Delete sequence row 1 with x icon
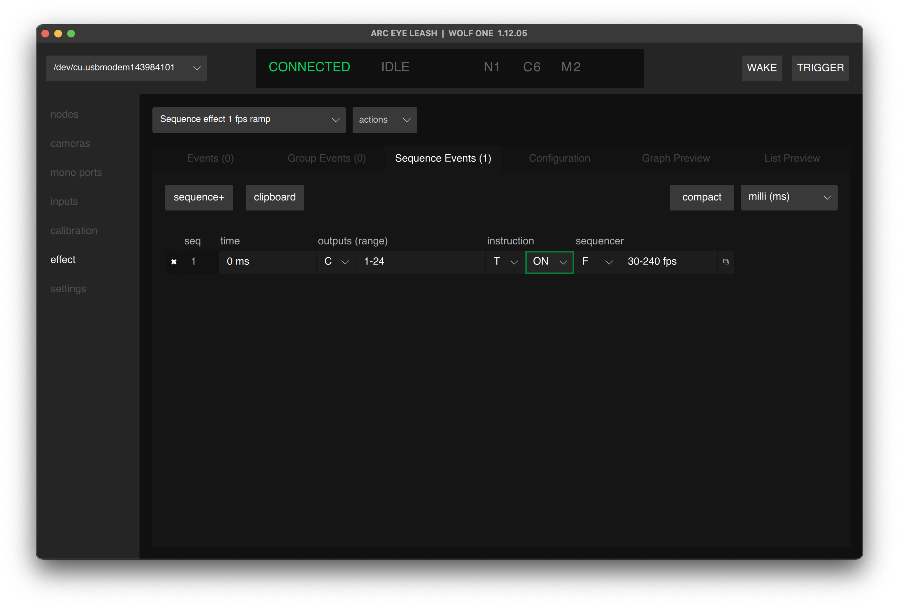Viewport: 899px width, 607px height. [174, 262]
